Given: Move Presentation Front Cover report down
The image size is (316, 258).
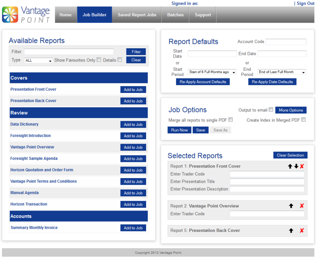Looking at the screenshot, I should click(x=296, y=167).
